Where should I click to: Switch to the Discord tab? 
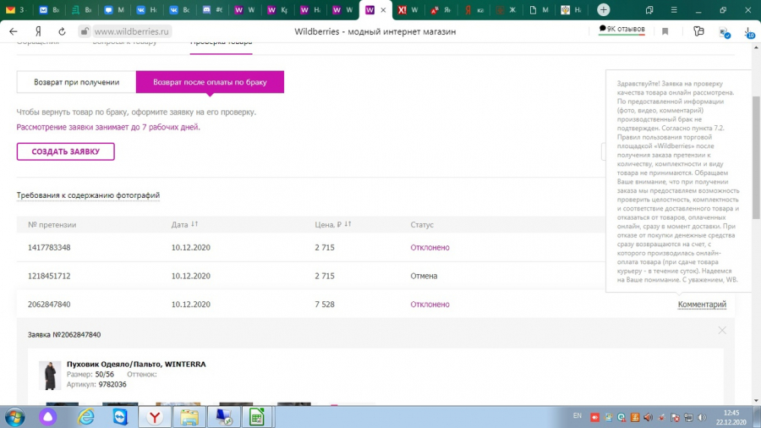pos(212,9)
